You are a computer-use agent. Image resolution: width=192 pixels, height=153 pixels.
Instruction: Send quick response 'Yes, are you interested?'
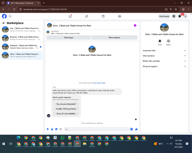click(x=66, y=104)
